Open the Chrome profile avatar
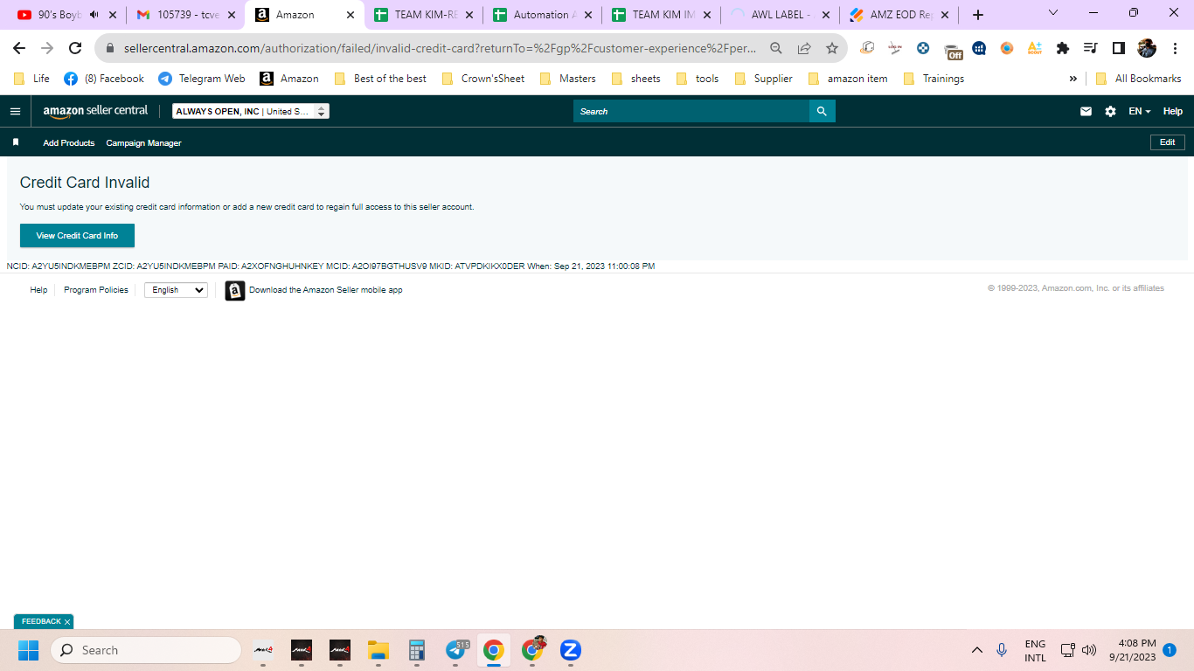 [1146, 48]
